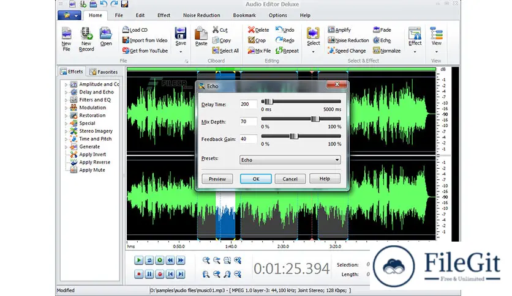Switch to the Edit ribbon tab

tap(140, 15)
